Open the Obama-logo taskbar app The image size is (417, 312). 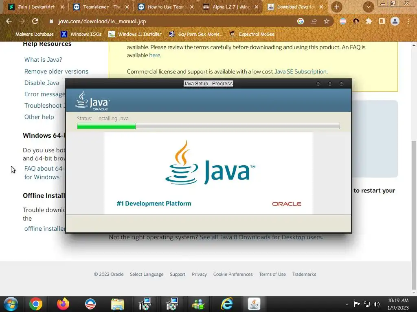coord(90,304)
